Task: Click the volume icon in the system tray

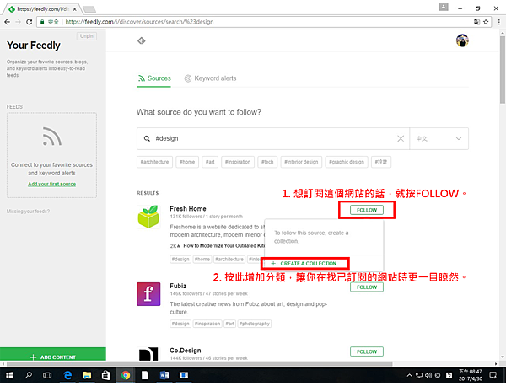Action: 428,375
